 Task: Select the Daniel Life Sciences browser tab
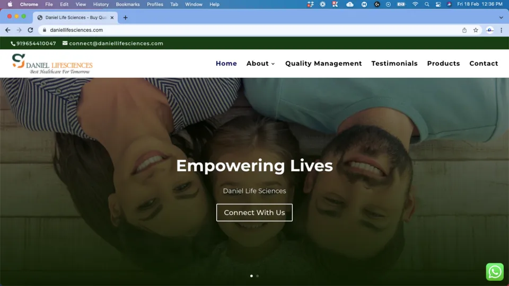76,17
